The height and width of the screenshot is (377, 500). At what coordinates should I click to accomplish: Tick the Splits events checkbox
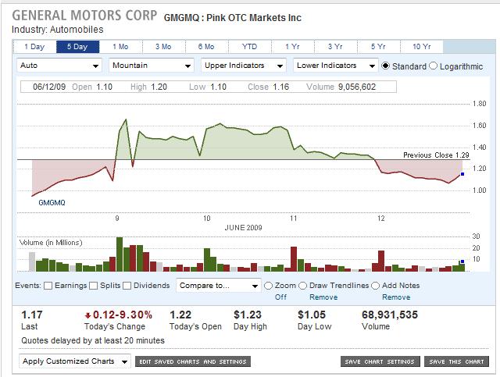[94, 286]
